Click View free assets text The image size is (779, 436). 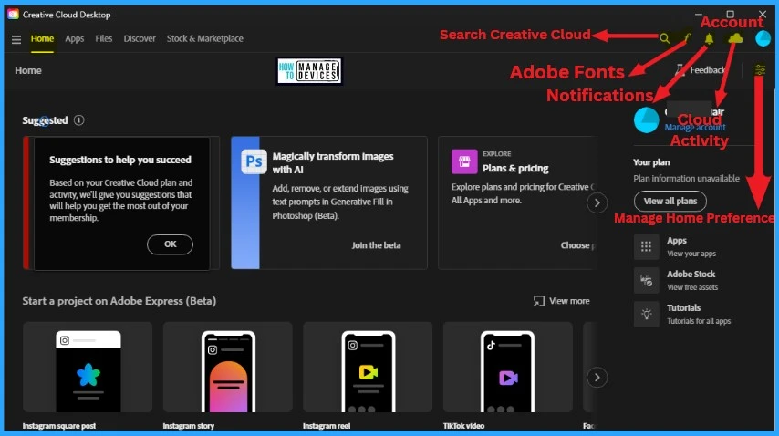click(x=692, y=287)
